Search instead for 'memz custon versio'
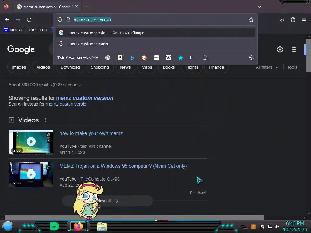Viewport: 311px width, 233px height. [x=66, y=104]
